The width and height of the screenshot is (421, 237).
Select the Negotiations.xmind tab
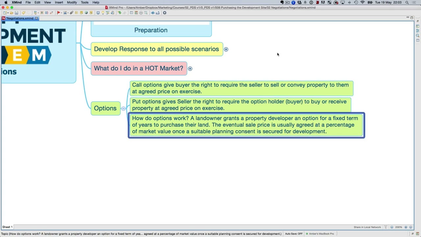pyautogui.click(x=19, y=18)
